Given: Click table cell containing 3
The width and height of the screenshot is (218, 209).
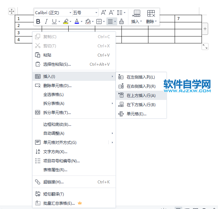Looking at the screenshot, I should 24,33.
